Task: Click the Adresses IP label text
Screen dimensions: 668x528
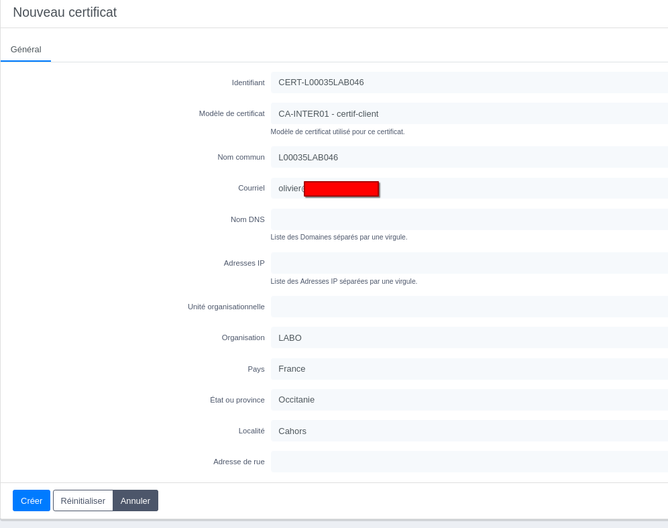Action: (x=244, y=263)
